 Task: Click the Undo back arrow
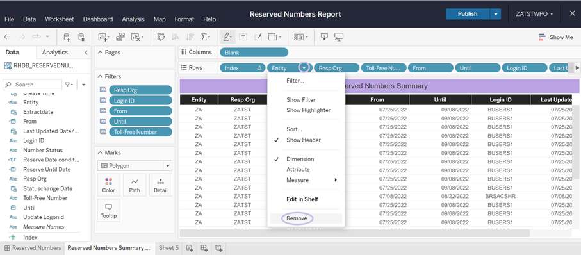(x=8, y=37)
